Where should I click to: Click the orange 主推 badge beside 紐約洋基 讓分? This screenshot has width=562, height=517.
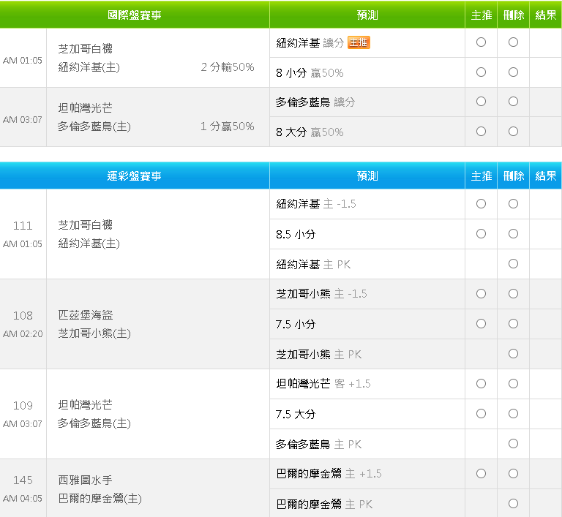pyautogui.click(x=359, y=42)
